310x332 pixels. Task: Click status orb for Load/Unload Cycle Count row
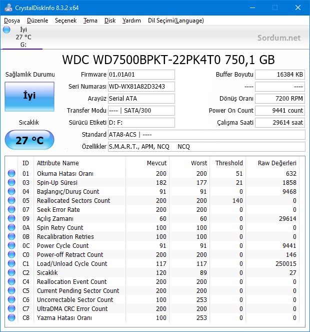(x=11, y=263)
